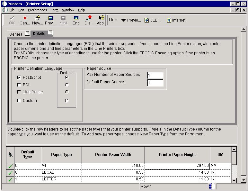
Task: Click the LETTER paper type cell
Action: point(61,179)
